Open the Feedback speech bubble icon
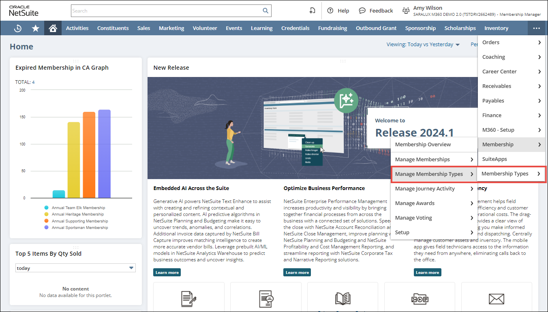 coord(362,11)
